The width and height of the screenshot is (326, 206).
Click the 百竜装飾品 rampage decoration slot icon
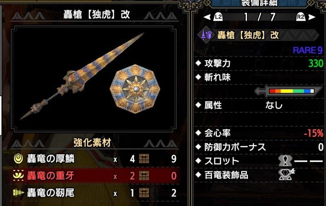pos(286,174)
